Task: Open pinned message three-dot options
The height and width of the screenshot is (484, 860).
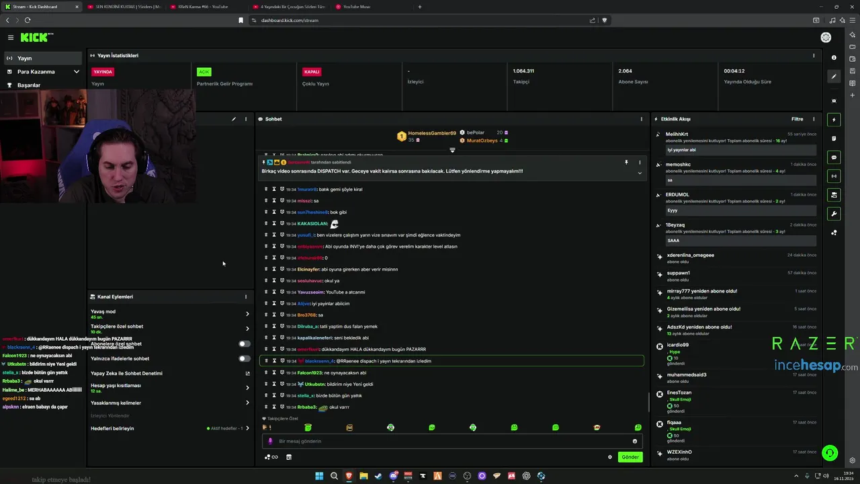Action: pyautogui.click(x=640, y=162)
